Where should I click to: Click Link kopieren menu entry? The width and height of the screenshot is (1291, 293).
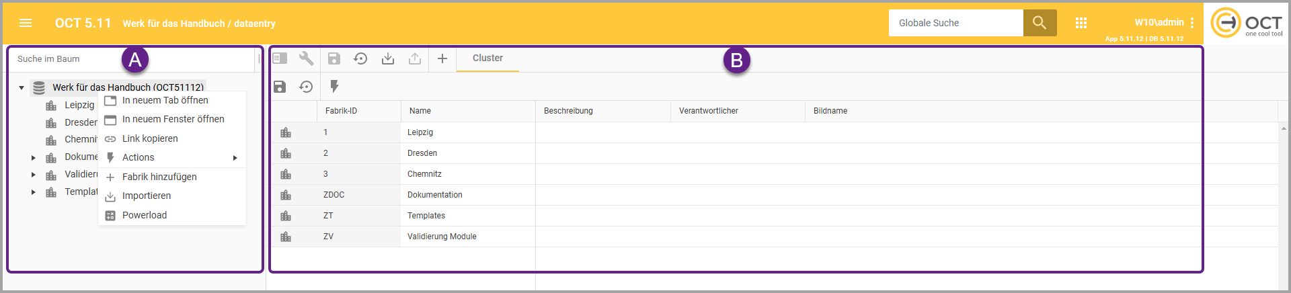(150, 138)
